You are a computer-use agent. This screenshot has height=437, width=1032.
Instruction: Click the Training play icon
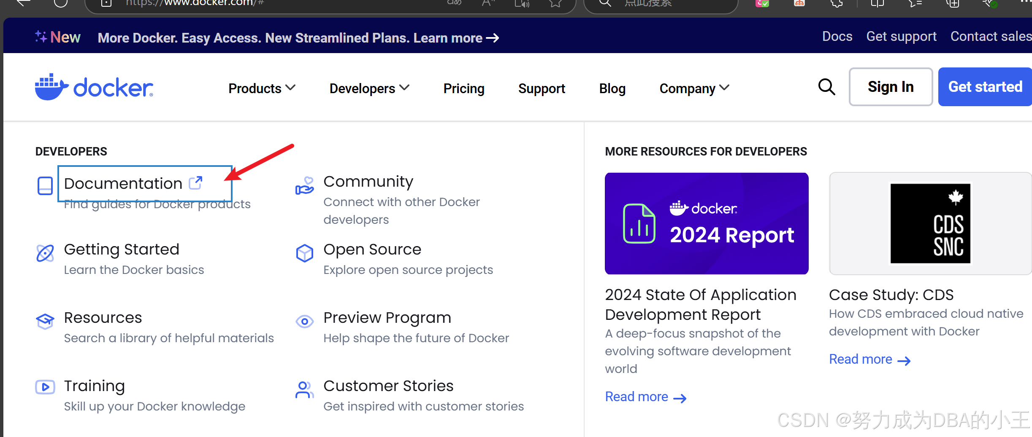[x=45, y=387]
